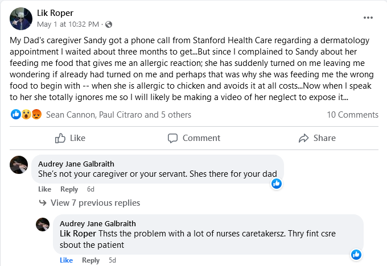Click the Share arrow icon
Screen dimensions: 387x266
pos(303,138)
